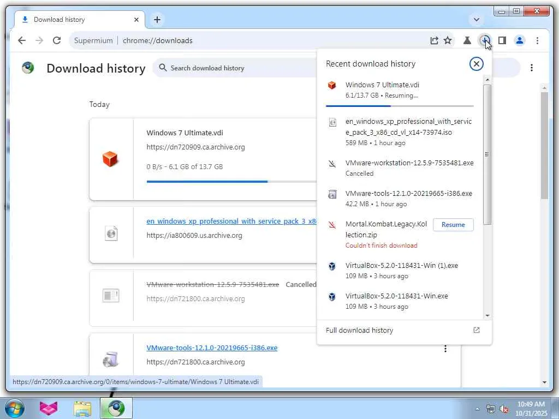Toggle the downloads toolbar button
This screenshot has width=559, height=419.
(x=485, y=40)
